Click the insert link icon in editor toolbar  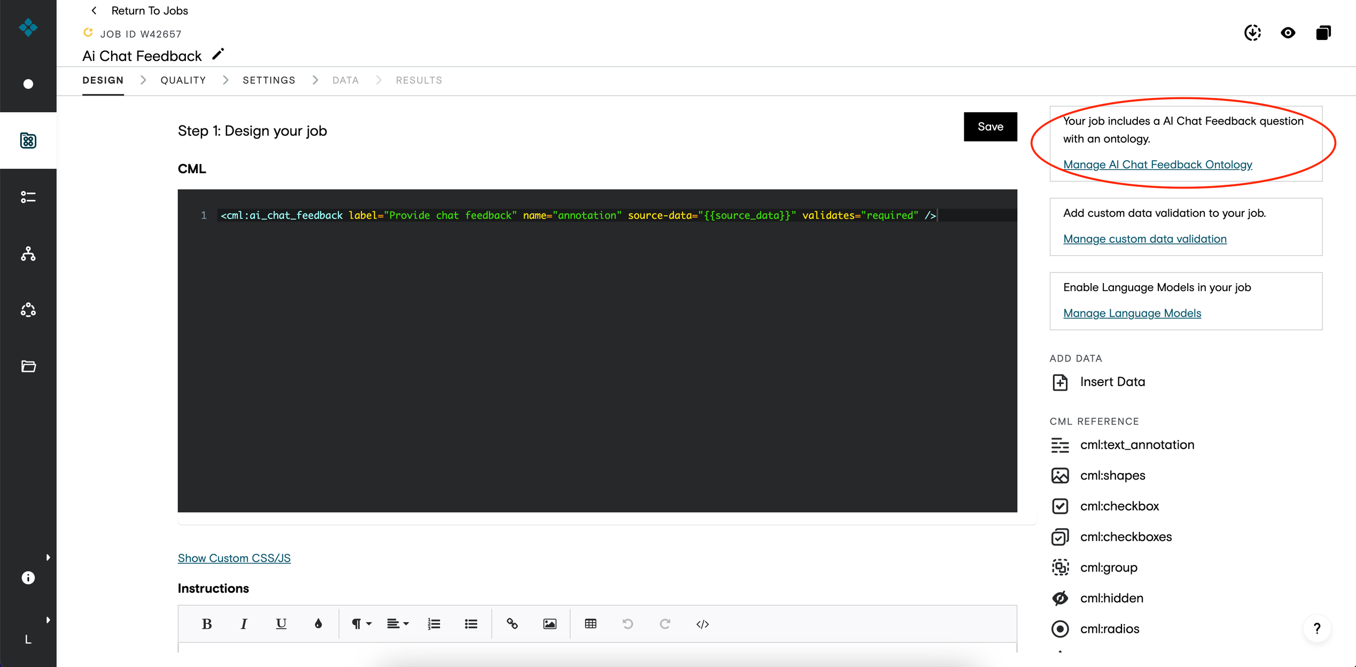(x=512, y=624)
